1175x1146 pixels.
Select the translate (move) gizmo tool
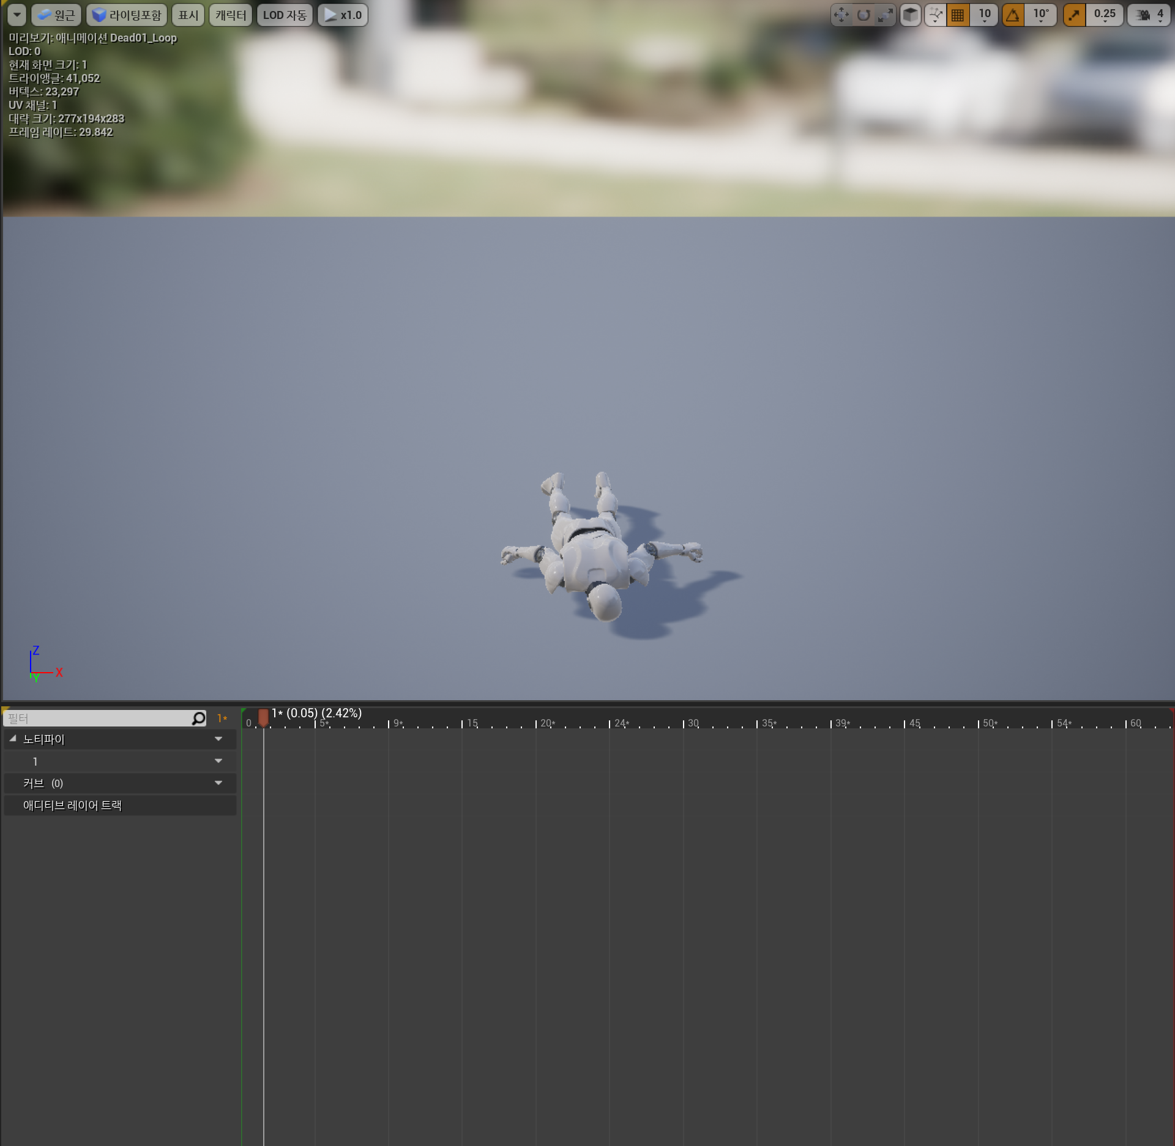point(841,15)
